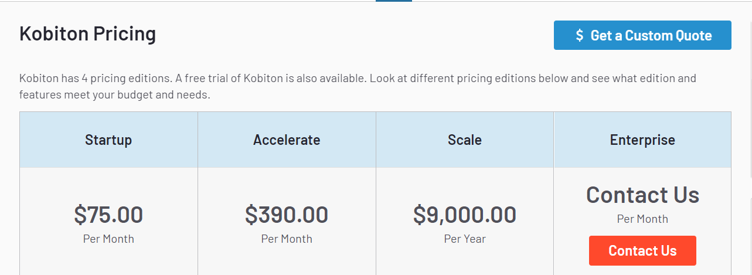Click the Per Year label under Scale price
752x275 pixels.
click(x=465, y=239)
